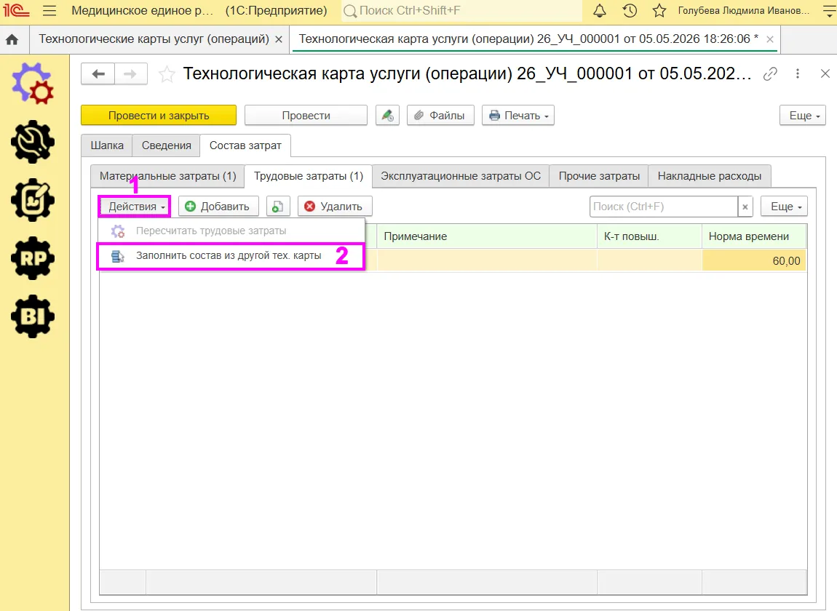The width and height of the screenshot is (837, 611).
Task: Open the Файлы button
Action: [x=440, y=115]
